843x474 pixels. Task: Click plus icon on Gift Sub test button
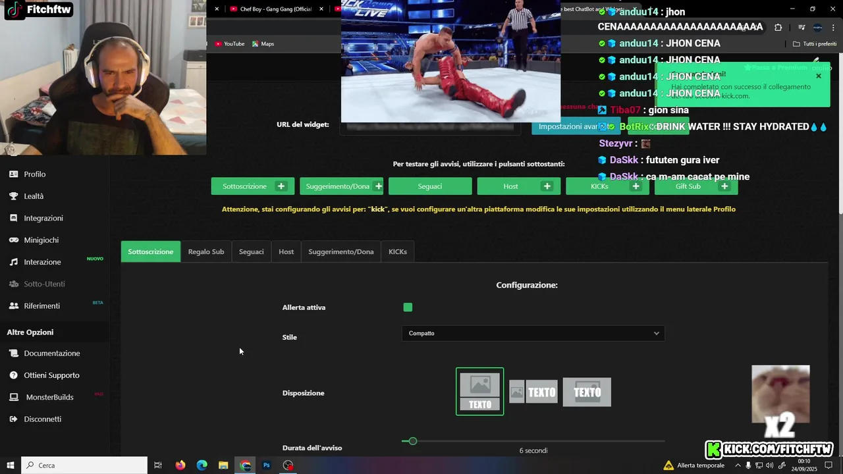pos(724,186)
